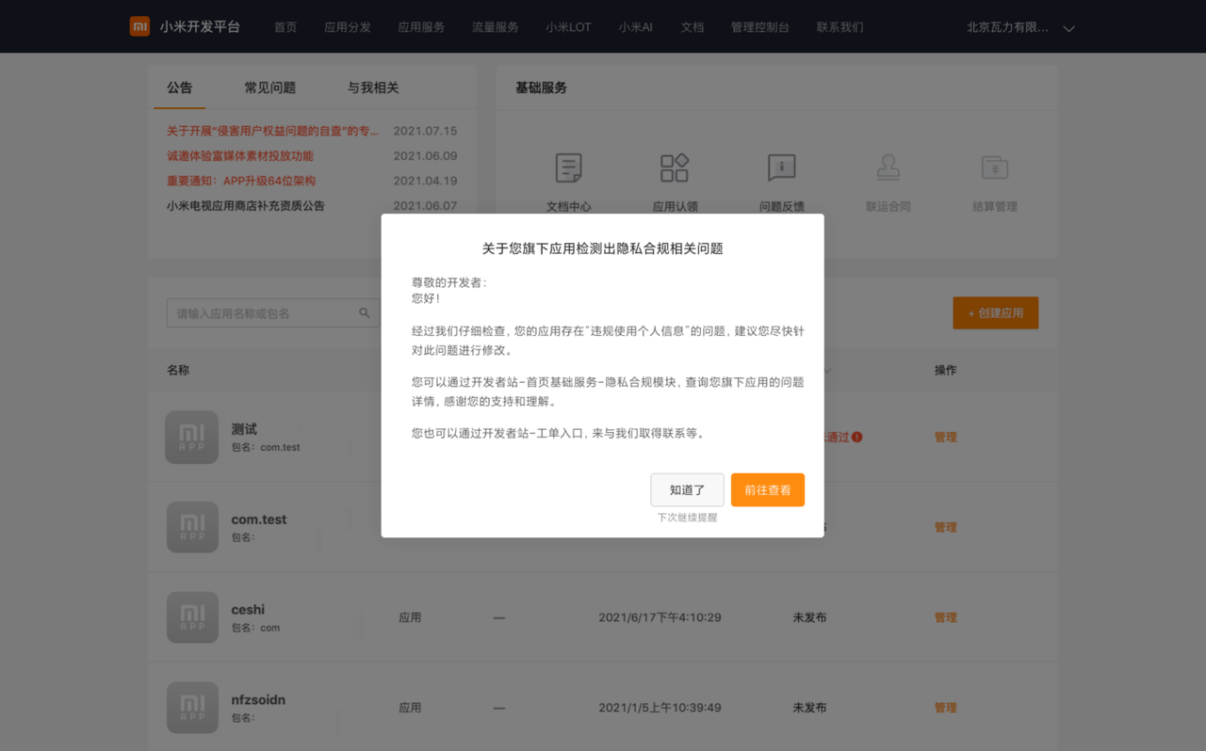Click the search magnifier icon

point(365,313)
